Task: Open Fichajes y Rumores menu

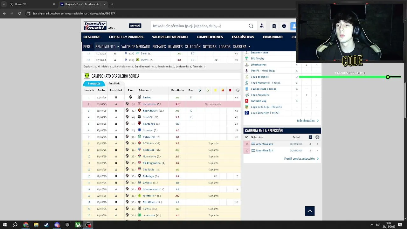Action: click(126, 37)
